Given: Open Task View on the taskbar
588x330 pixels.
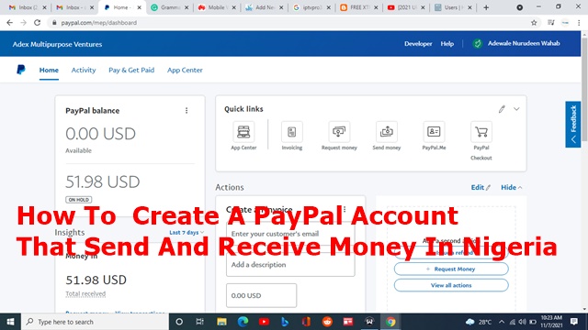Looking at the screenshot, I should 200,322.
